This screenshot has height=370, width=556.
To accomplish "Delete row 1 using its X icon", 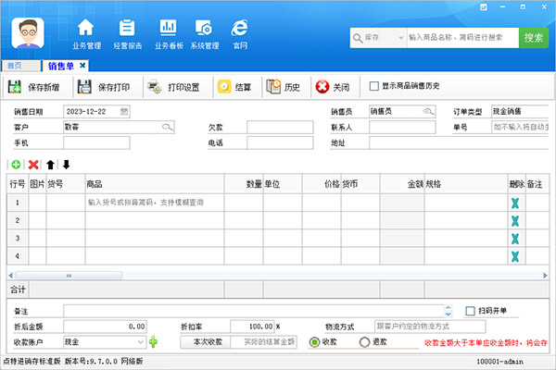I will point(514,201).
